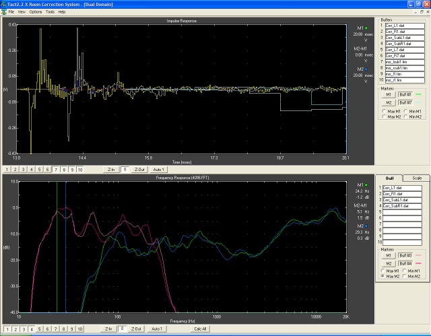Screen dimensions: 431x336
Task: Switch to the Scale tab
Action: pyautogui.click(x=417, y=178)
